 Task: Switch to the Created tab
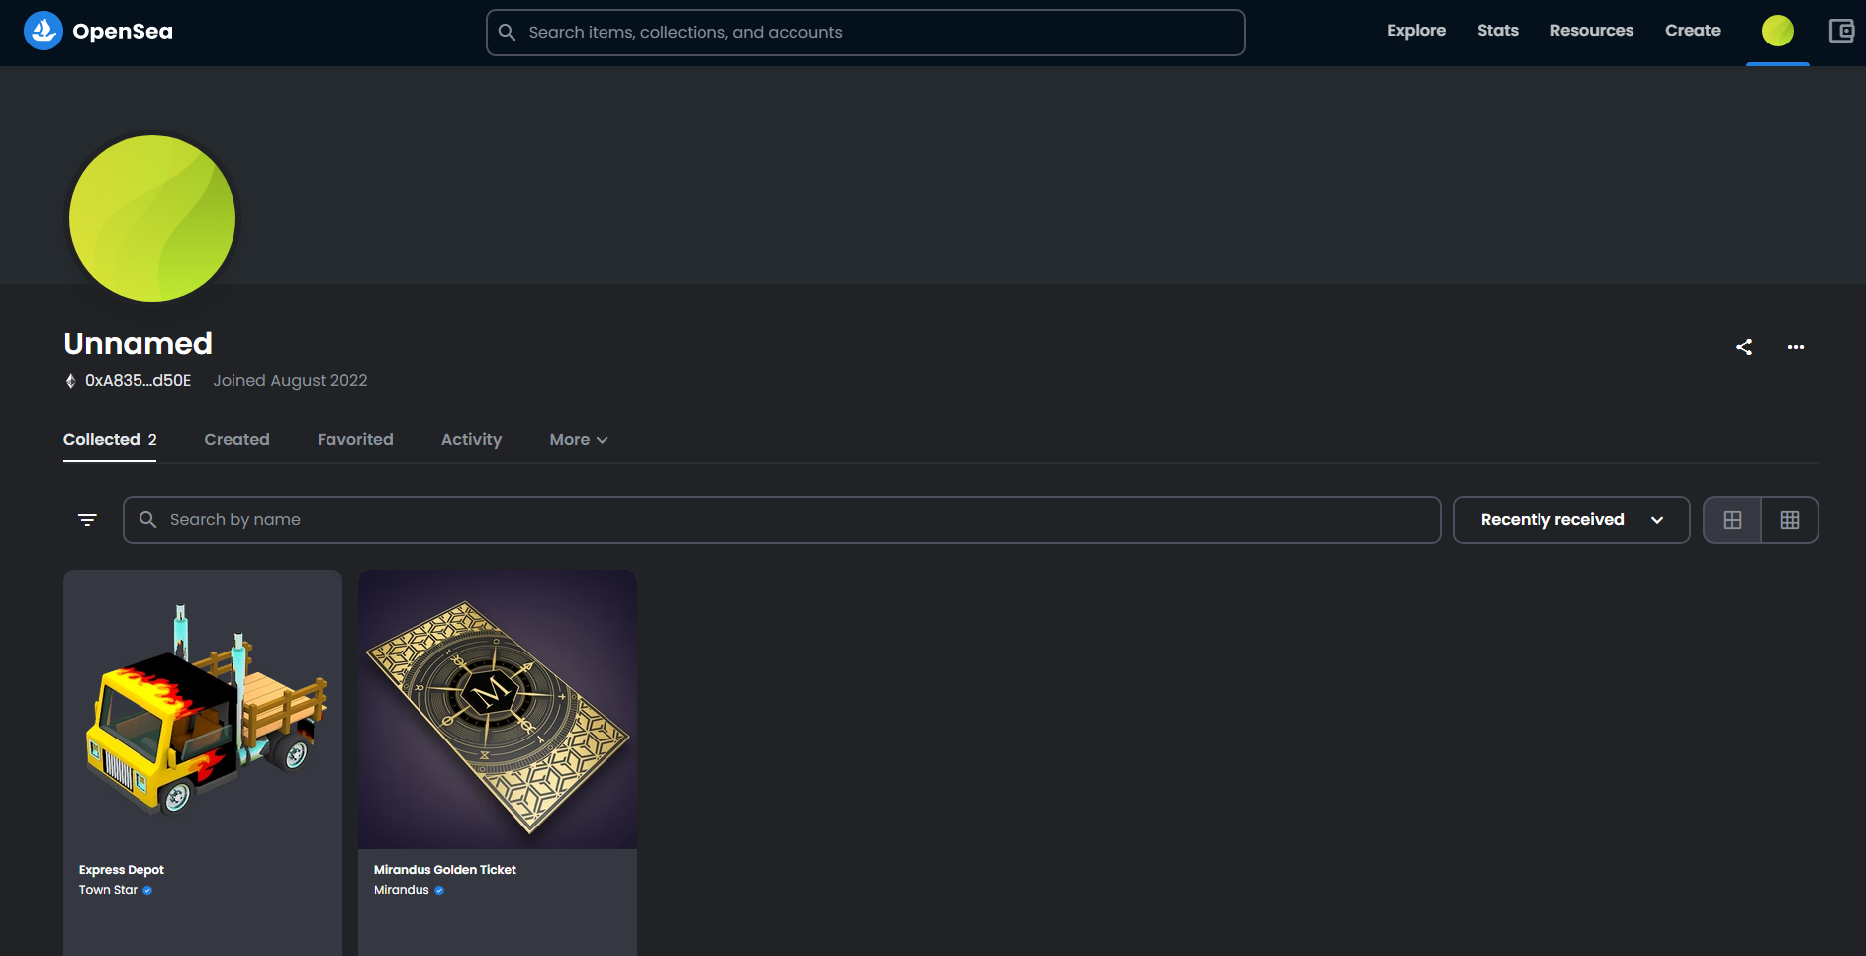236,440
